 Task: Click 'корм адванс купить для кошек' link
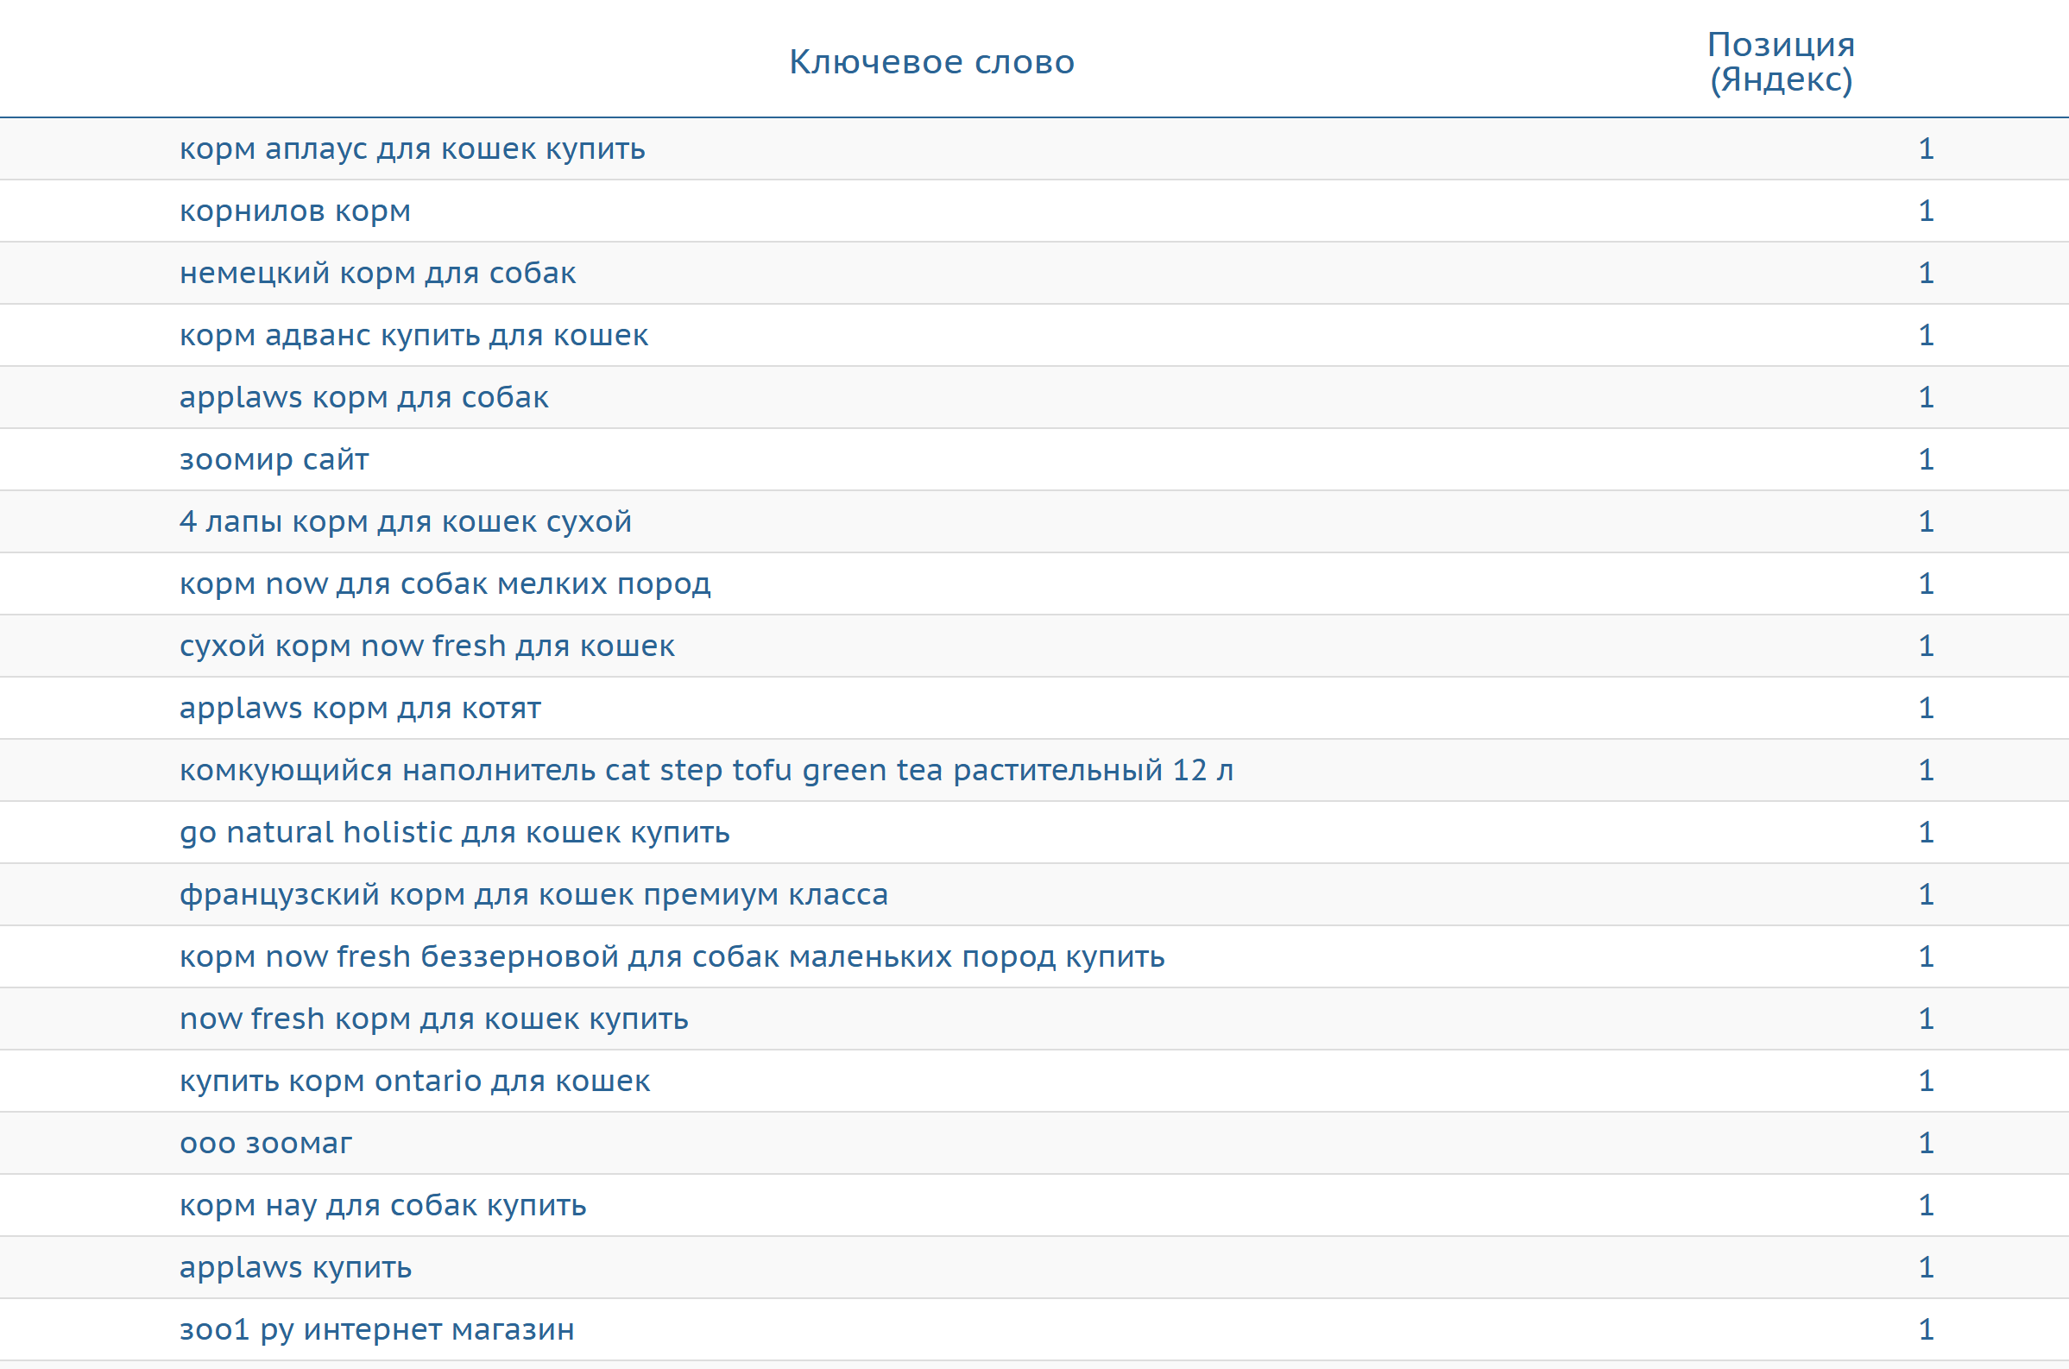coord(413,335)
